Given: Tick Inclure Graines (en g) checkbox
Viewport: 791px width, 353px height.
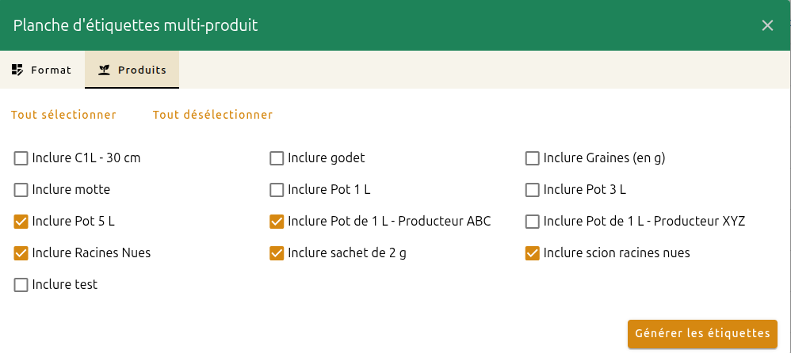Looking at the screenshot, I should [532, 158].
